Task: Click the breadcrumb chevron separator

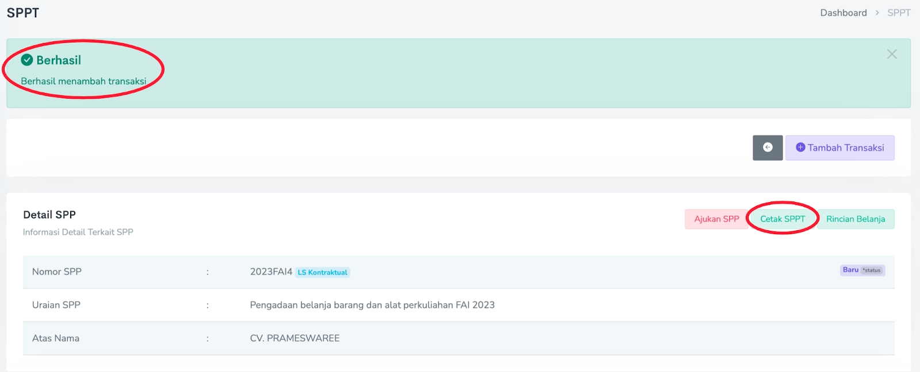Action: tap(877, 13)
